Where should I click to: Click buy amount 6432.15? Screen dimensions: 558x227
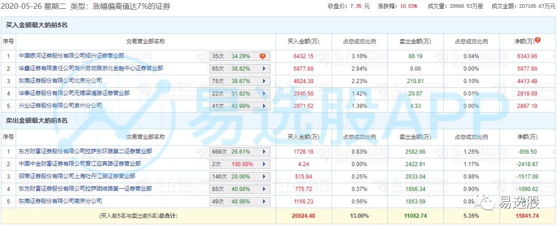(303, 56)
